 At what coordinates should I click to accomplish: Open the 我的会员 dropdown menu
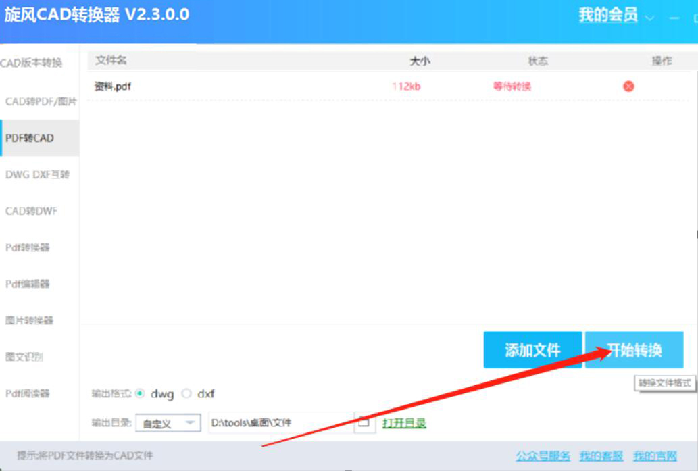pyautogui.click(x=616, y=16)
